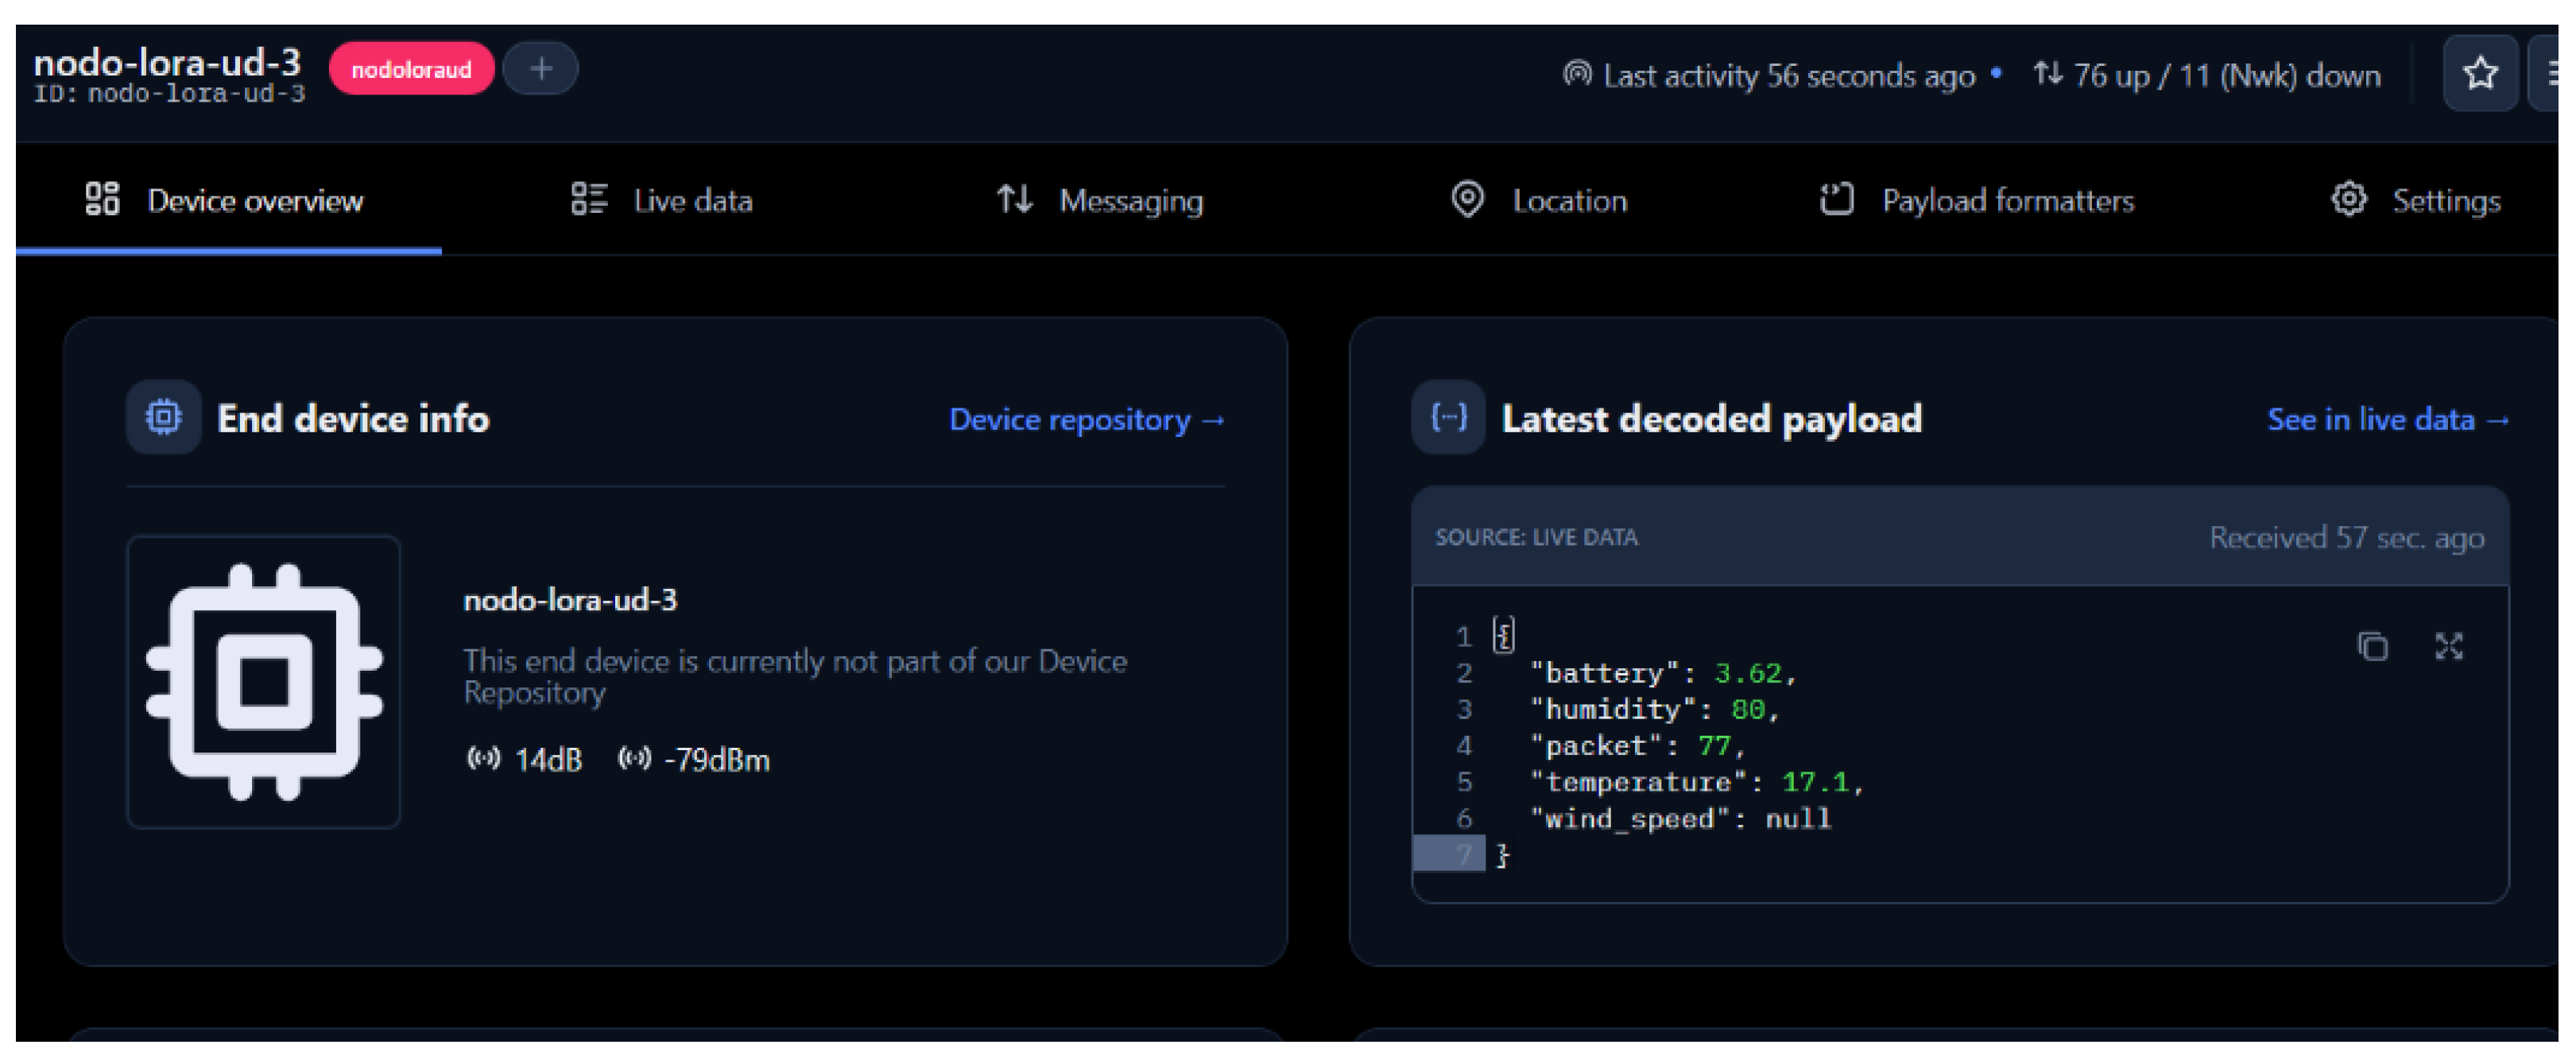The width and height of the screenshot is (2576, 1064).
Task: Select the "packet": 77 line
Action: point(1638,746)
